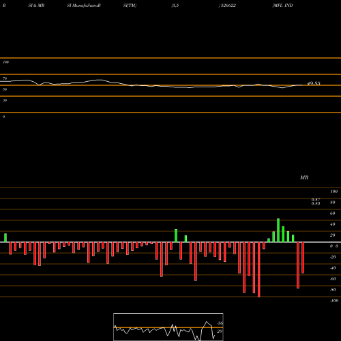Click the -60 label on MR axis
341x341 pixels.
(333, 279)
